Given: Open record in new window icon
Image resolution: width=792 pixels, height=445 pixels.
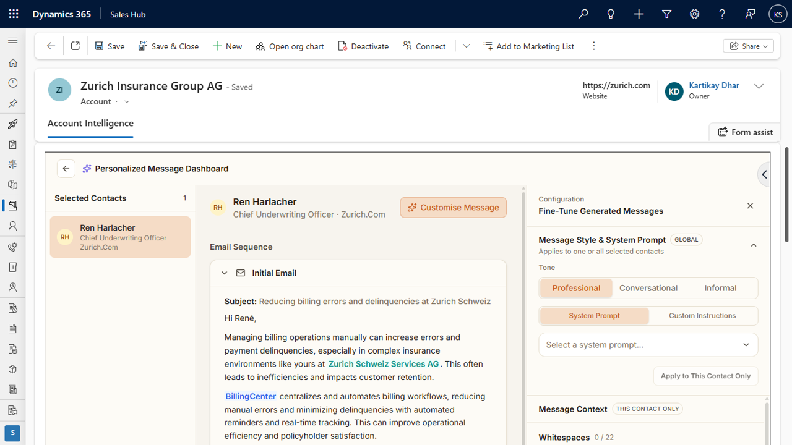Looking at the screenshot, I should [75, 46].
